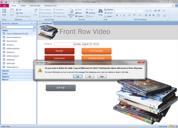
Task: Click the Format Painter tool
Action: (23, 17)
